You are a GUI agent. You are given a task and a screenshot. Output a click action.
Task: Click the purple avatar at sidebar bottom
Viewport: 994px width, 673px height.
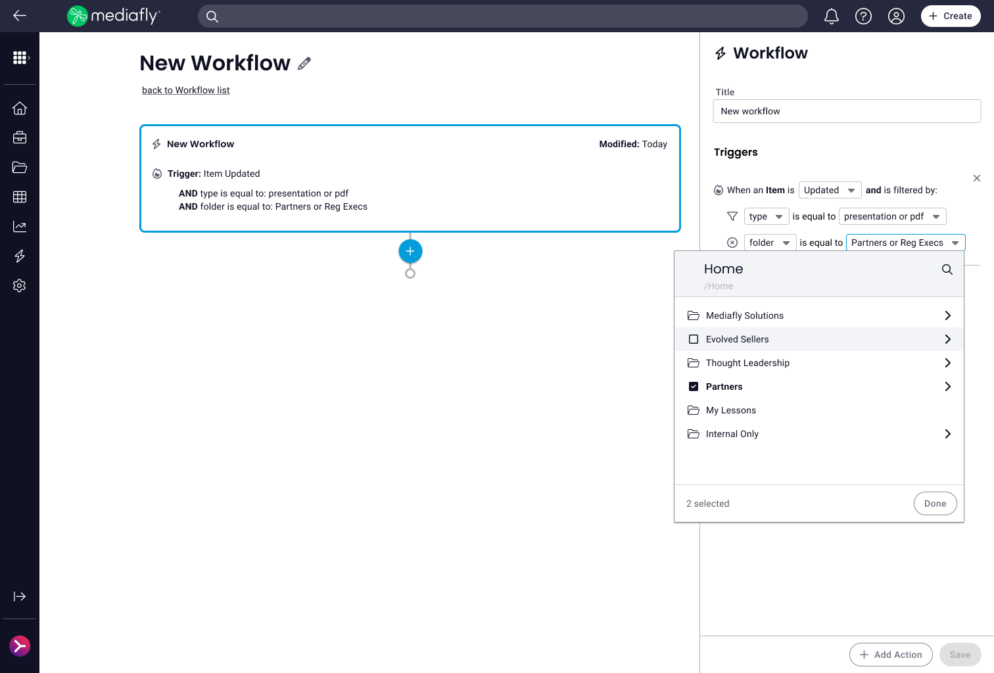[20, 646]
